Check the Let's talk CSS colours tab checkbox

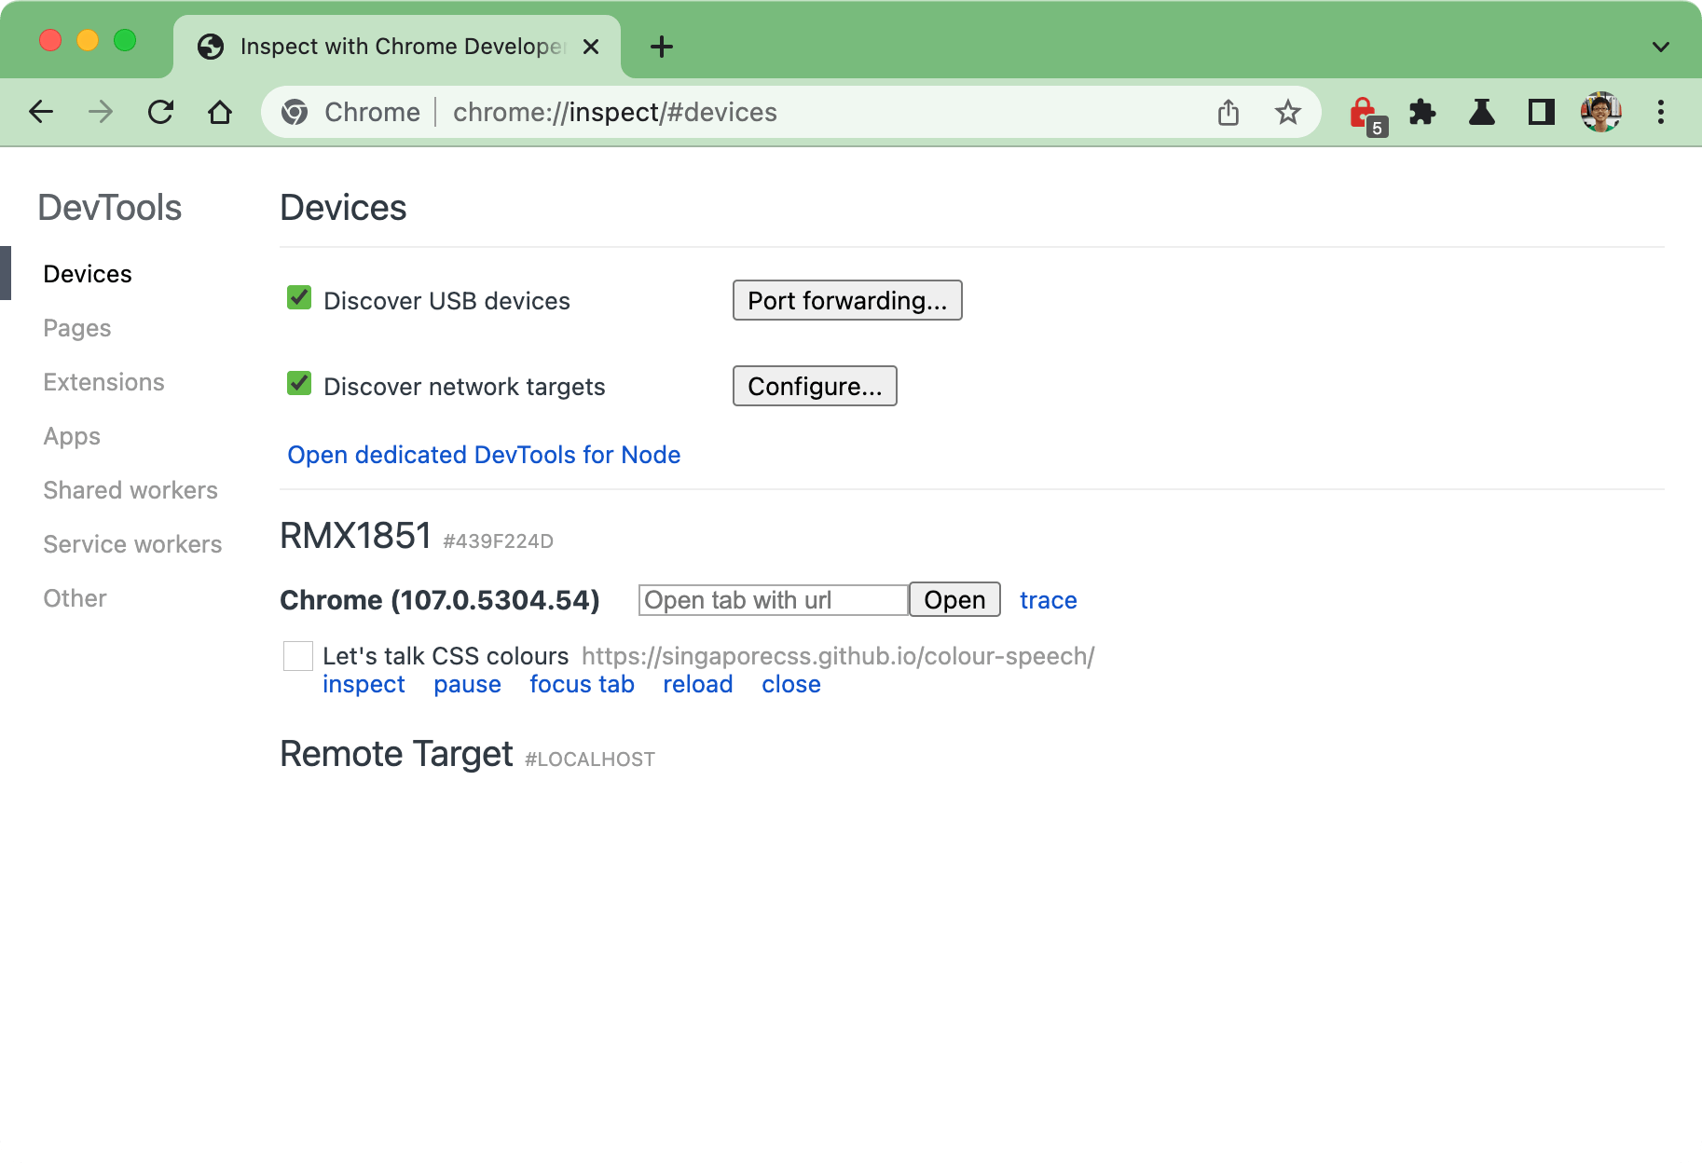click(297, 656)
